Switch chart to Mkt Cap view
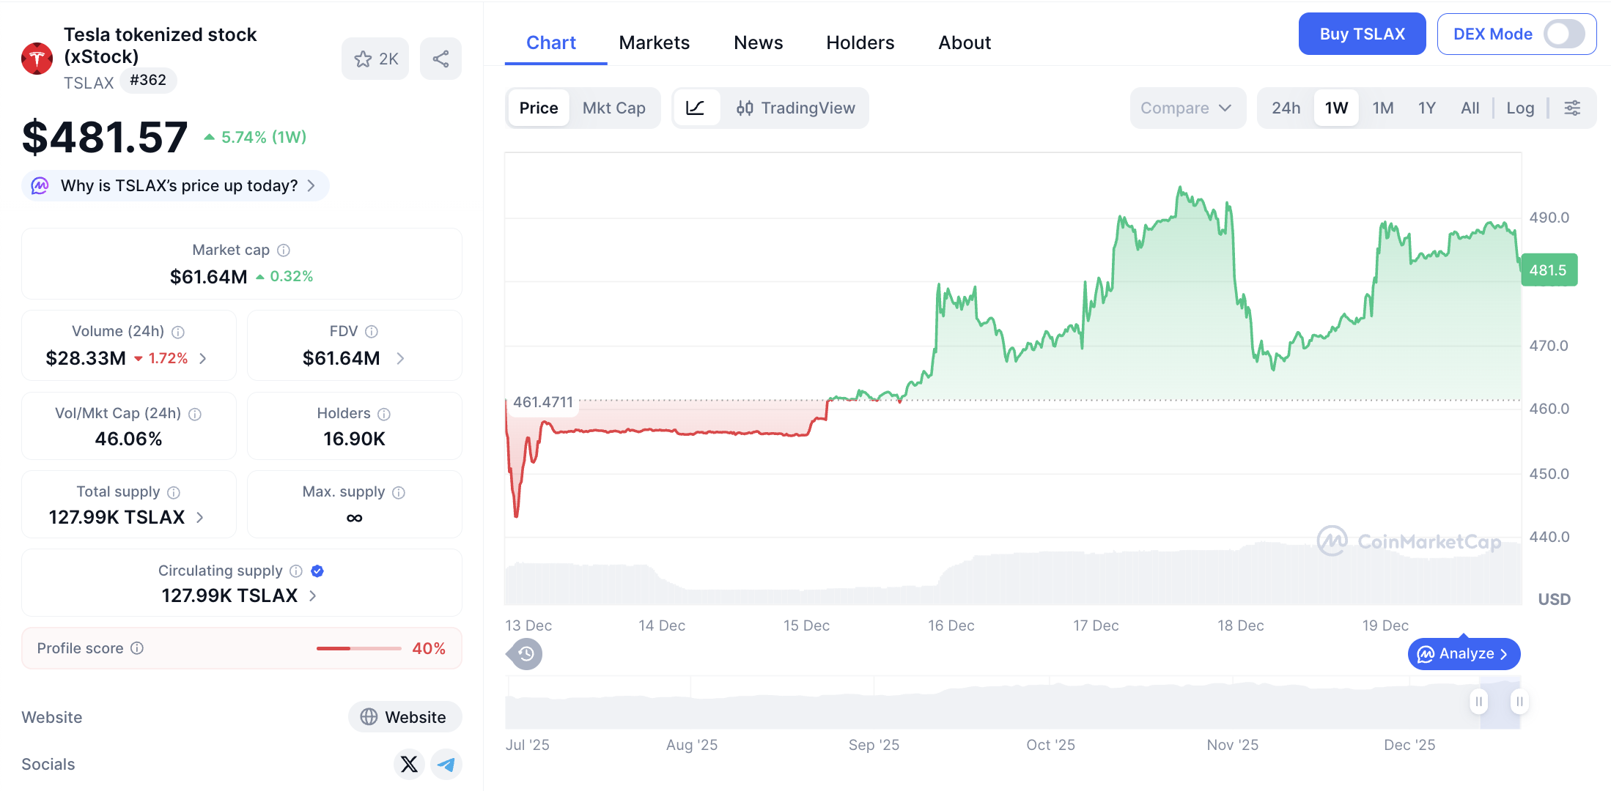The height and width of the screenshot is (791, 1611). tap(613, 108)
